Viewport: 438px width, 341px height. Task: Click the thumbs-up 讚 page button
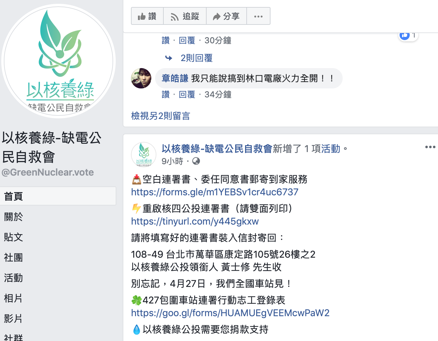pyautogui.click(x=147, y=16)
